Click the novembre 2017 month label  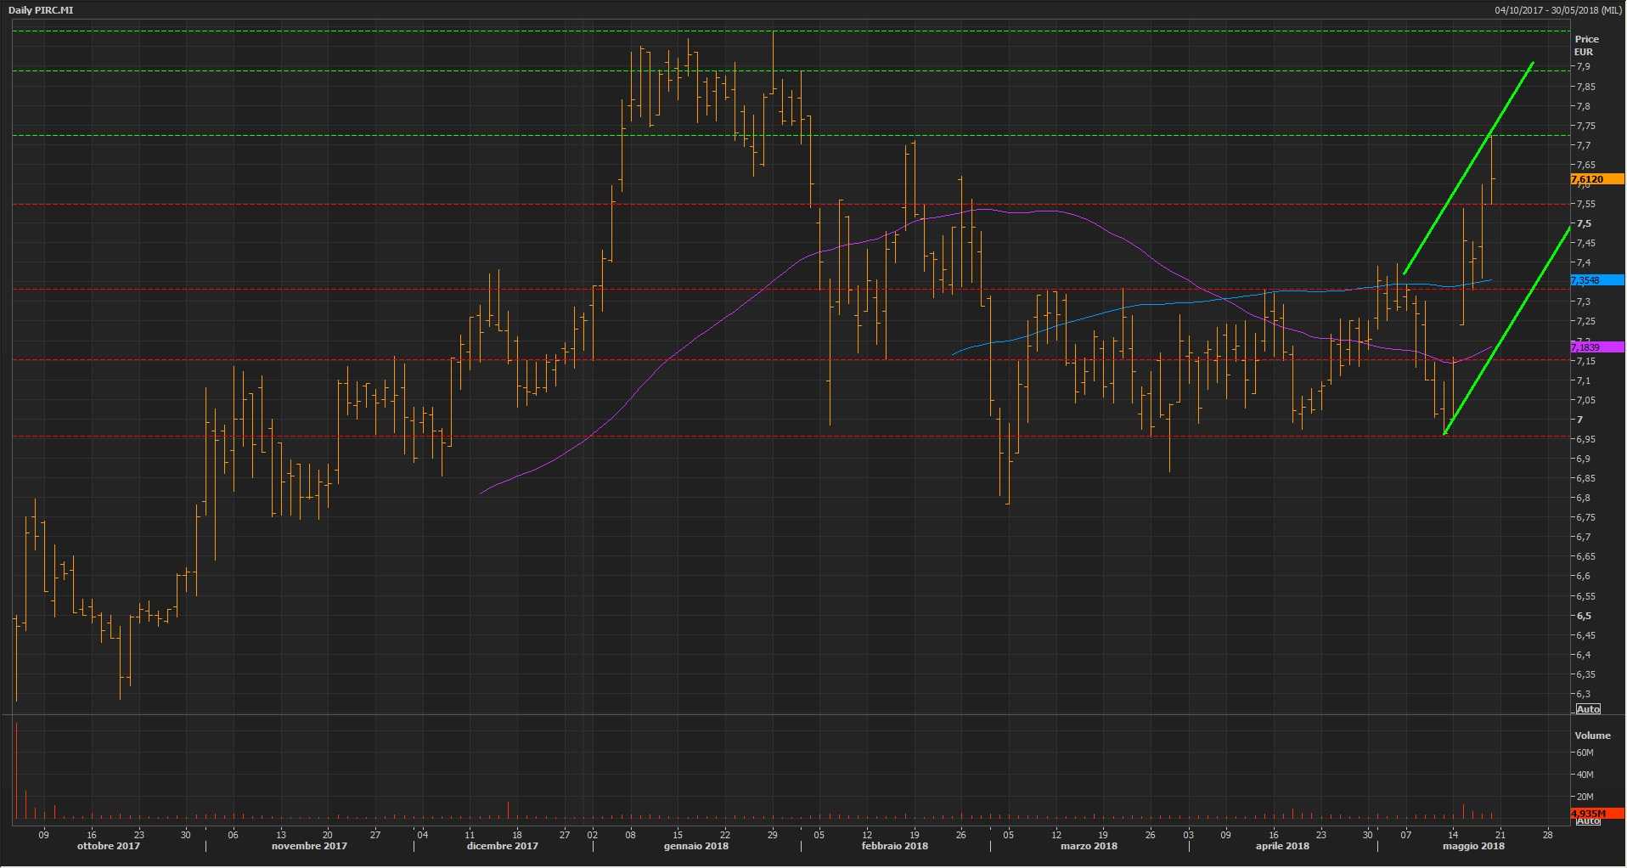coord(309,846)
